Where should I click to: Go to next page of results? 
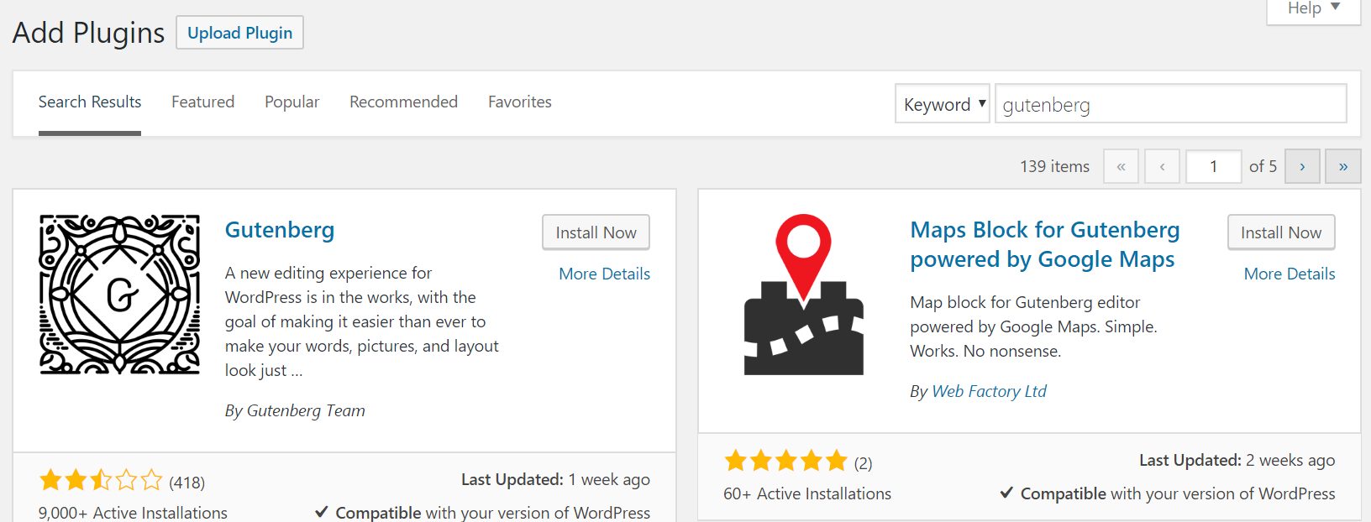(1302, 166)
